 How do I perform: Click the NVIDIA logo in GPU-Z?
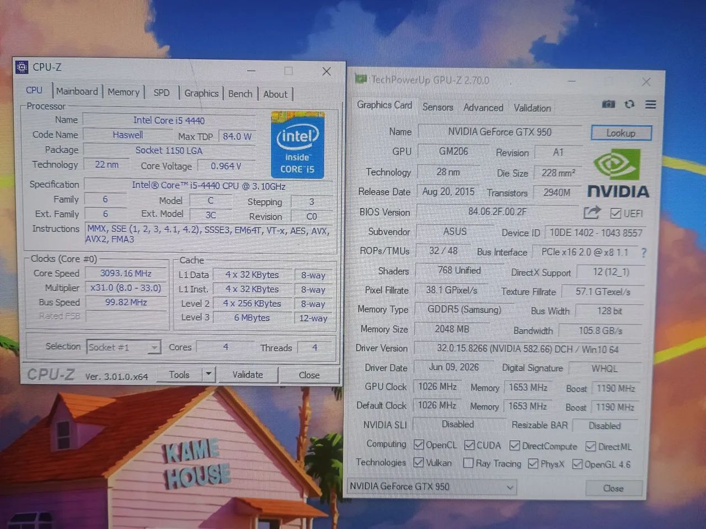pos(618,174)
